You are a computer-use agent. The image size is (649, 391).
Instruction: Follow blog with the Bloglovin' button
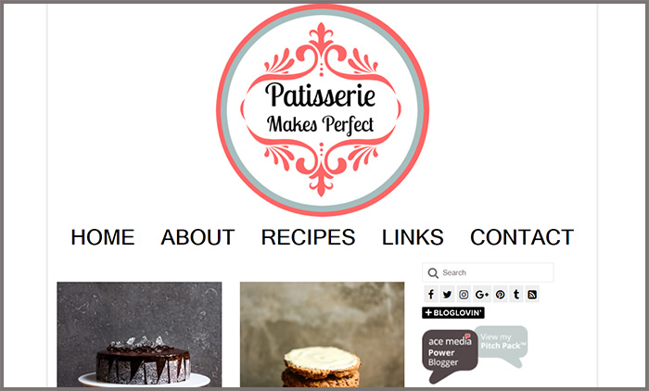click(453, 313)
